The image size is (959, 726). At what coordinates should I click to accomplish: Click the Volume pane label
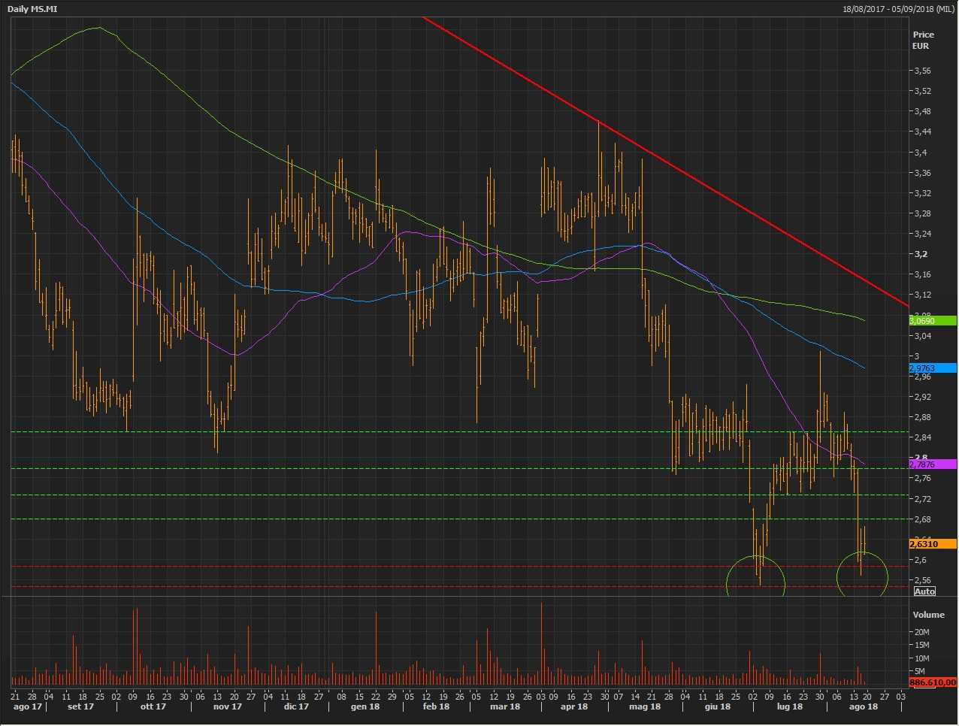click(928, 615)
